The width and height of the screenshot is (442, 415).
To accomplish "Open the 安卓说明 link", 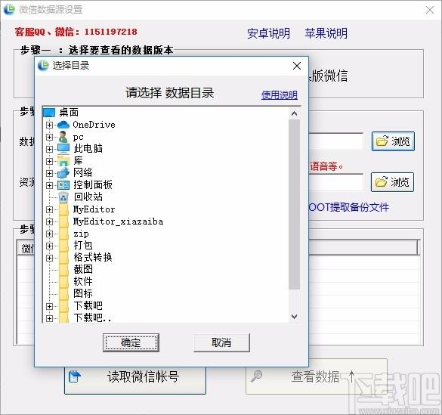I will 268,33.
